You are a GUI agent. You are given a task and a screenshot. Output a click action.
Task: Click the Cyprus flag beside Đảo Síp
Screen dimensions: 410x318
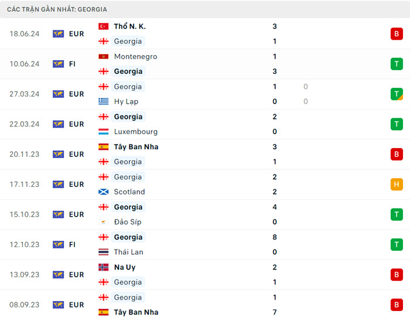click(103, 222)
